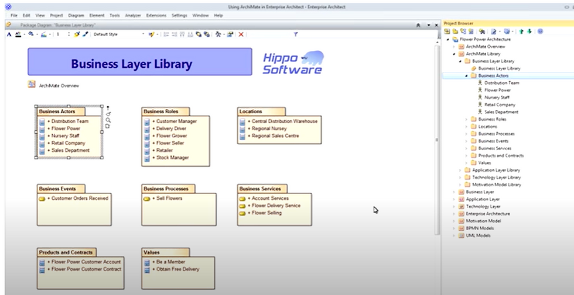Click the fill color bucket icon

coord(30,34)
